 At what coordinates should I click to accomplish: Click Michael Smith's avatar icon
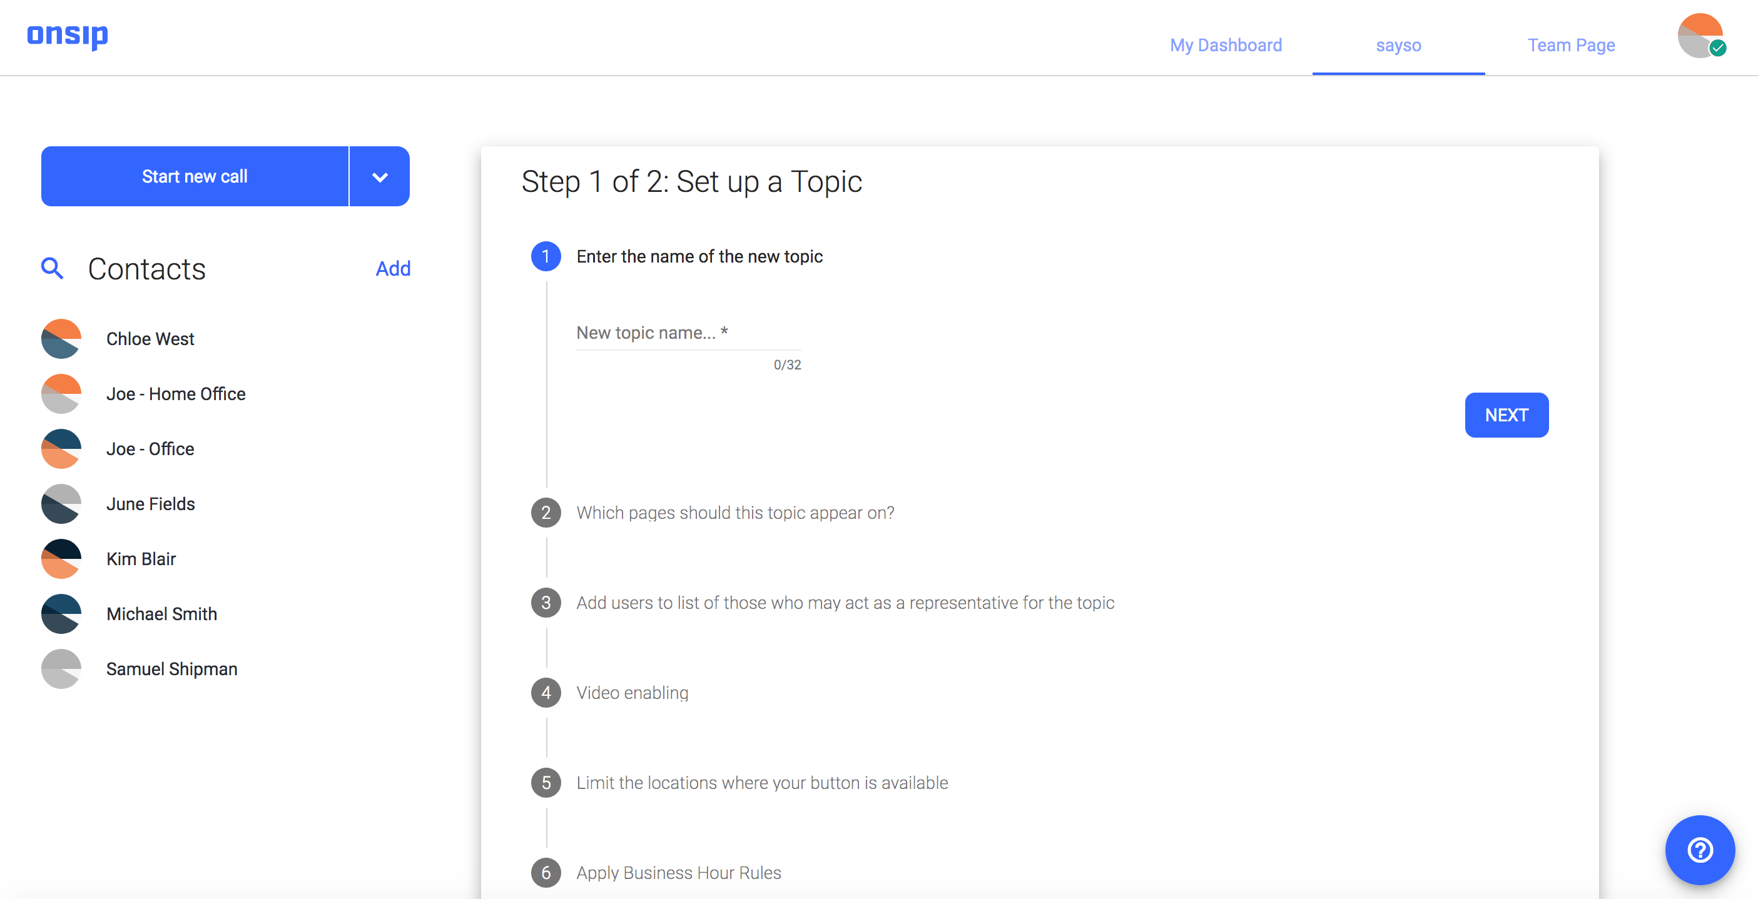pyautogui.click(x=61, y=614)
